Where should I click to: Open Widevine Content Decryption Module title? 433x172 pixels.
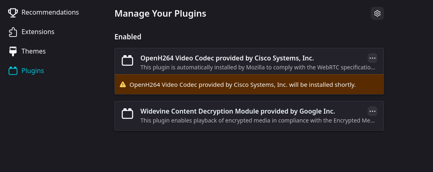click(x=237, y=111)
